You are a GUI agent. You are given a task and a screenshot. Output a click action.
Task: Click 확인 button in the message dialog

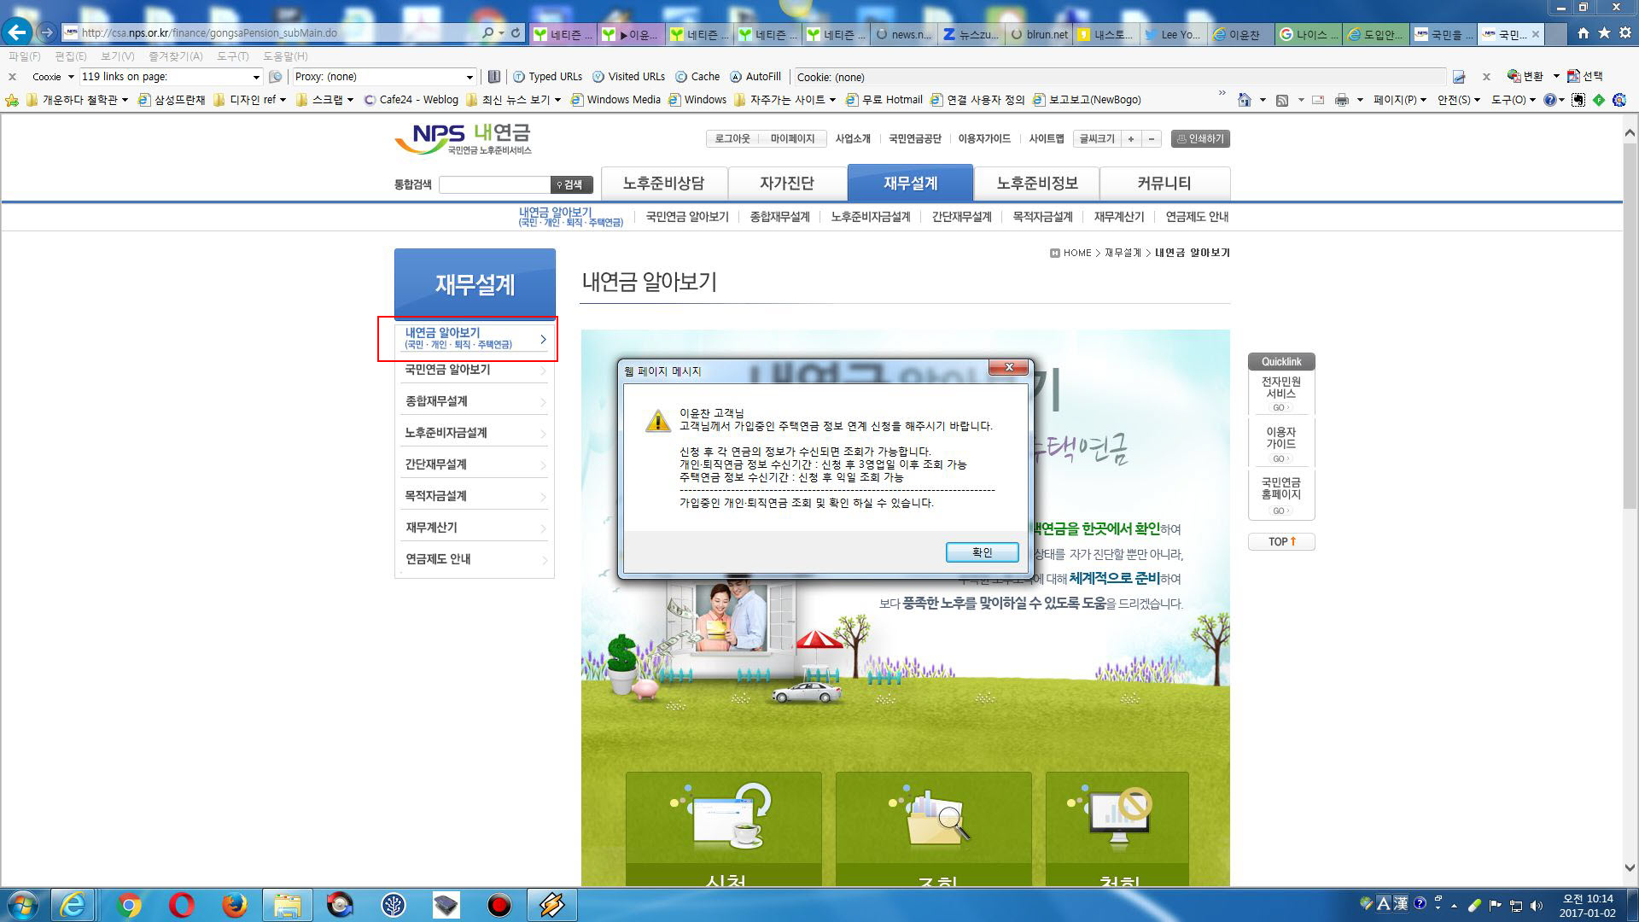click(982, 552)
